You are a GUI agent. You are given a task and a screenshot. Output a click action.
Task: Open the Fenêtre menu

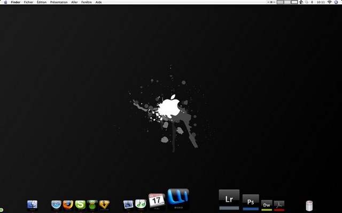coord(87,2)
